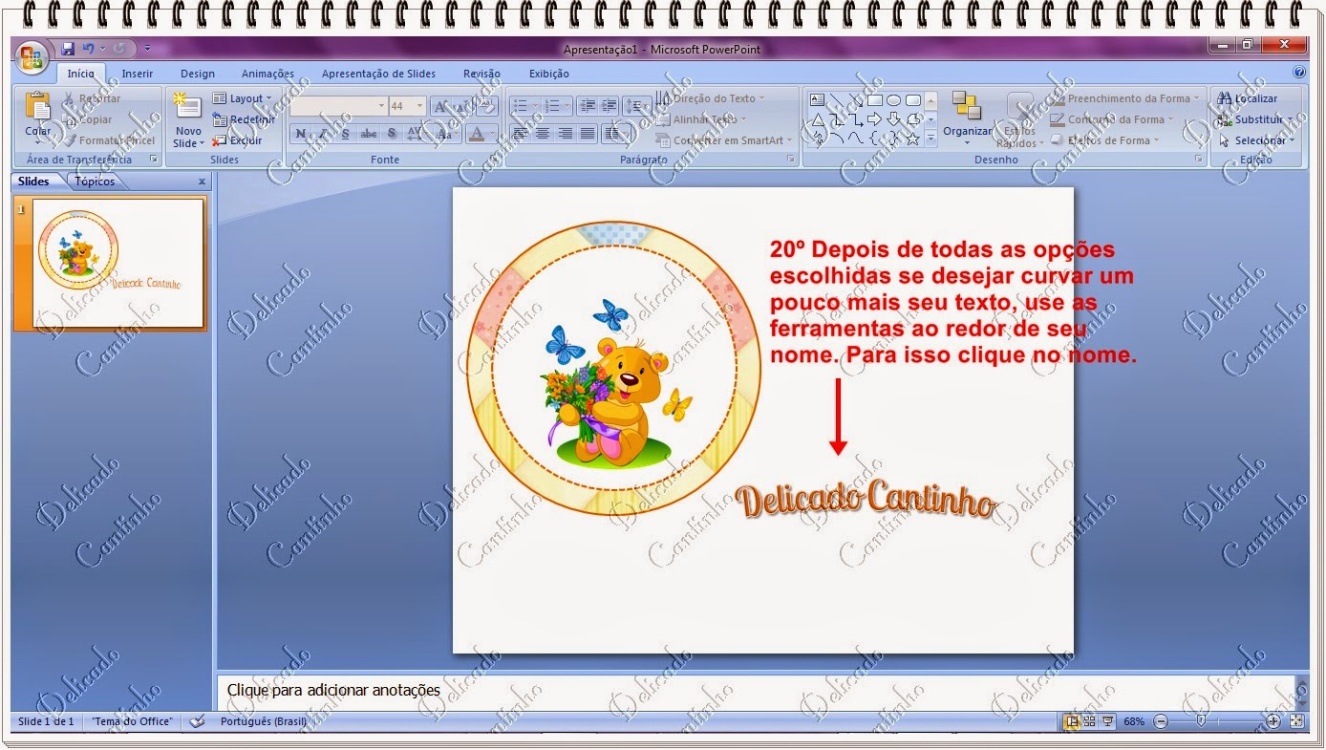The image size is (1326, 750).
Task: Toggle underline (S) formatting
Action: tap(346, 134)
